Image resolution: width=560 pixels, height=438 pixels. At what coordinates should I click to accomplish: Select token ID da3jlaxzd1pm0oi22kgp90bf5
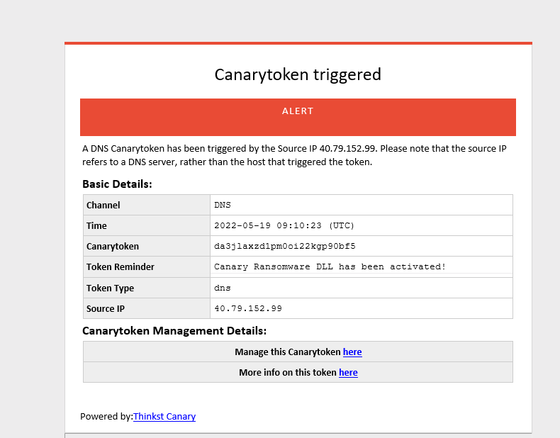tap(285, 246)
